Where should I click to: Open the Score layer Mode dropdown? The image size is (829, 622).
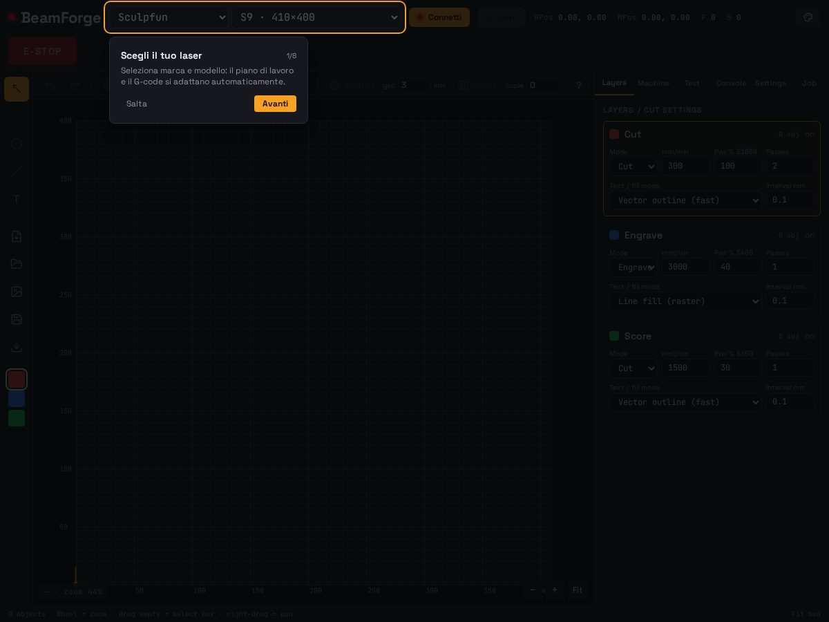pyautogui.click(x=633, y=368)
